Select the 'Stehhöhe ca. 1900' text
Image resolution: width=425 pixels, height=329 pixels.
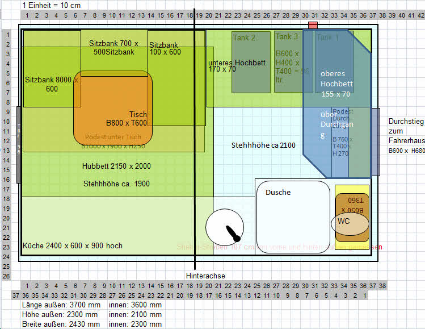pyautogui.click(x=116, y=184)
